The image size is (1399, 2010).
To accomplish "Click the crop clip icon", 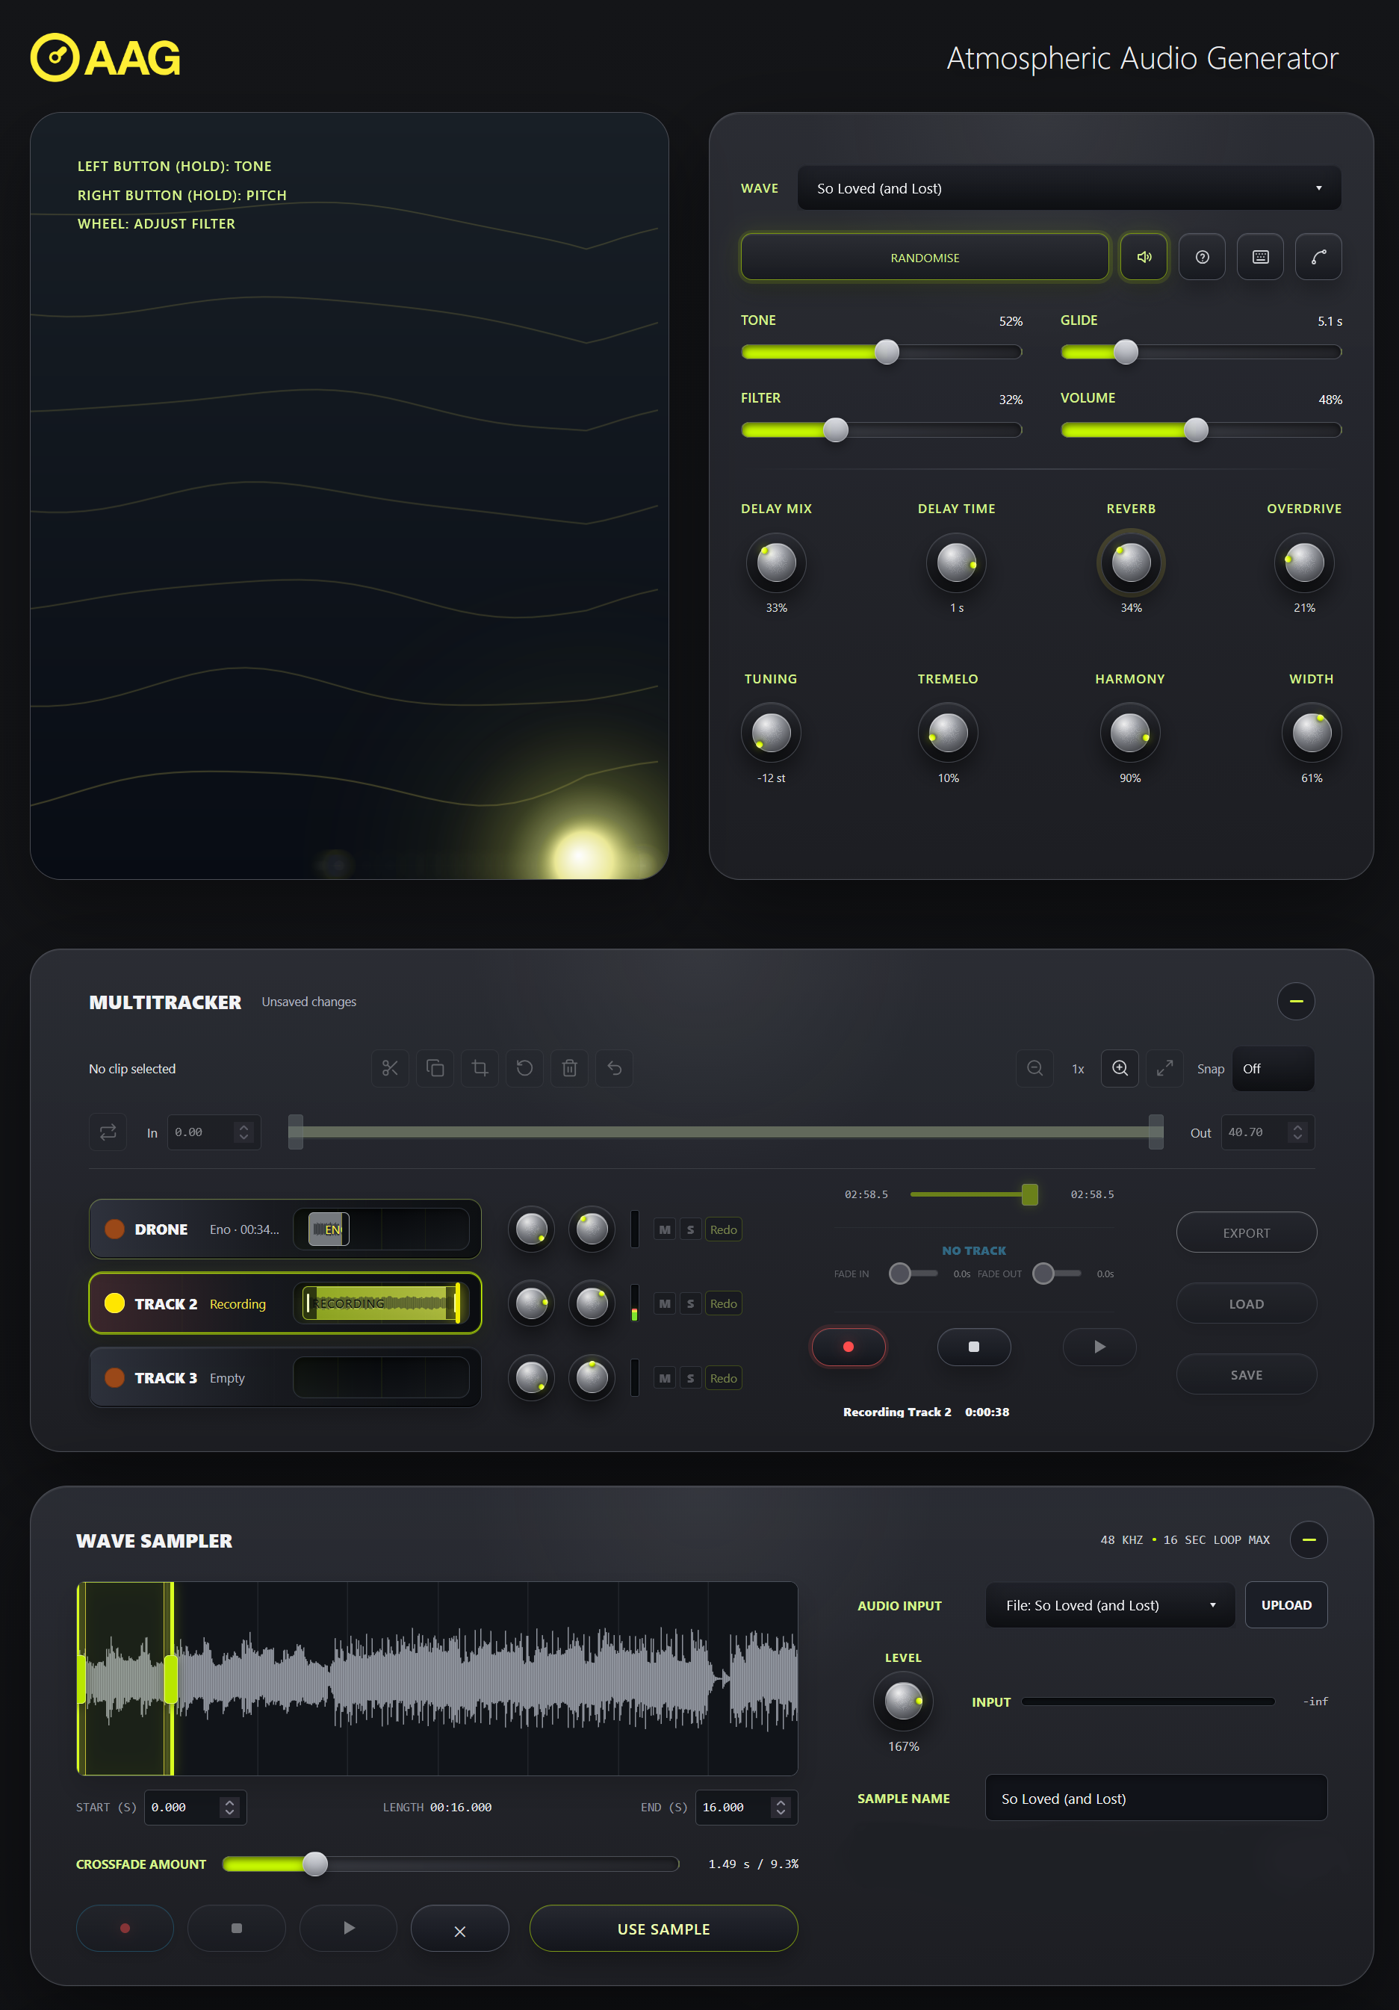I will point(480,1068).
